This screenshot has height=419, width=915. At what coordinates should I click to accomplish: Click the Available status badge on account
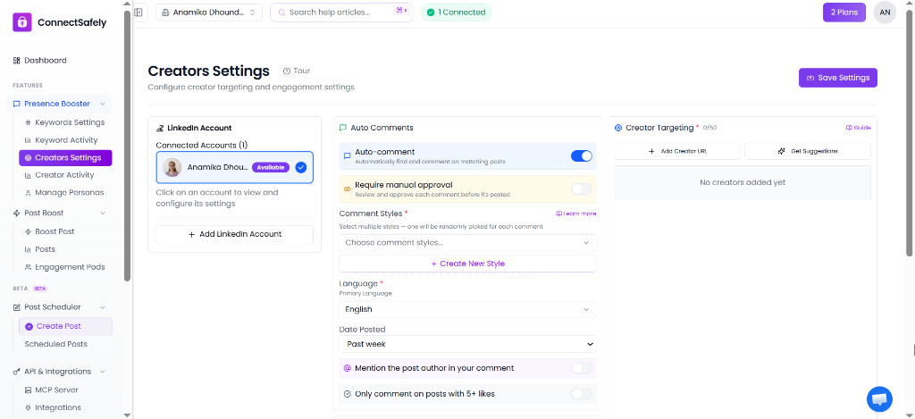271,167
